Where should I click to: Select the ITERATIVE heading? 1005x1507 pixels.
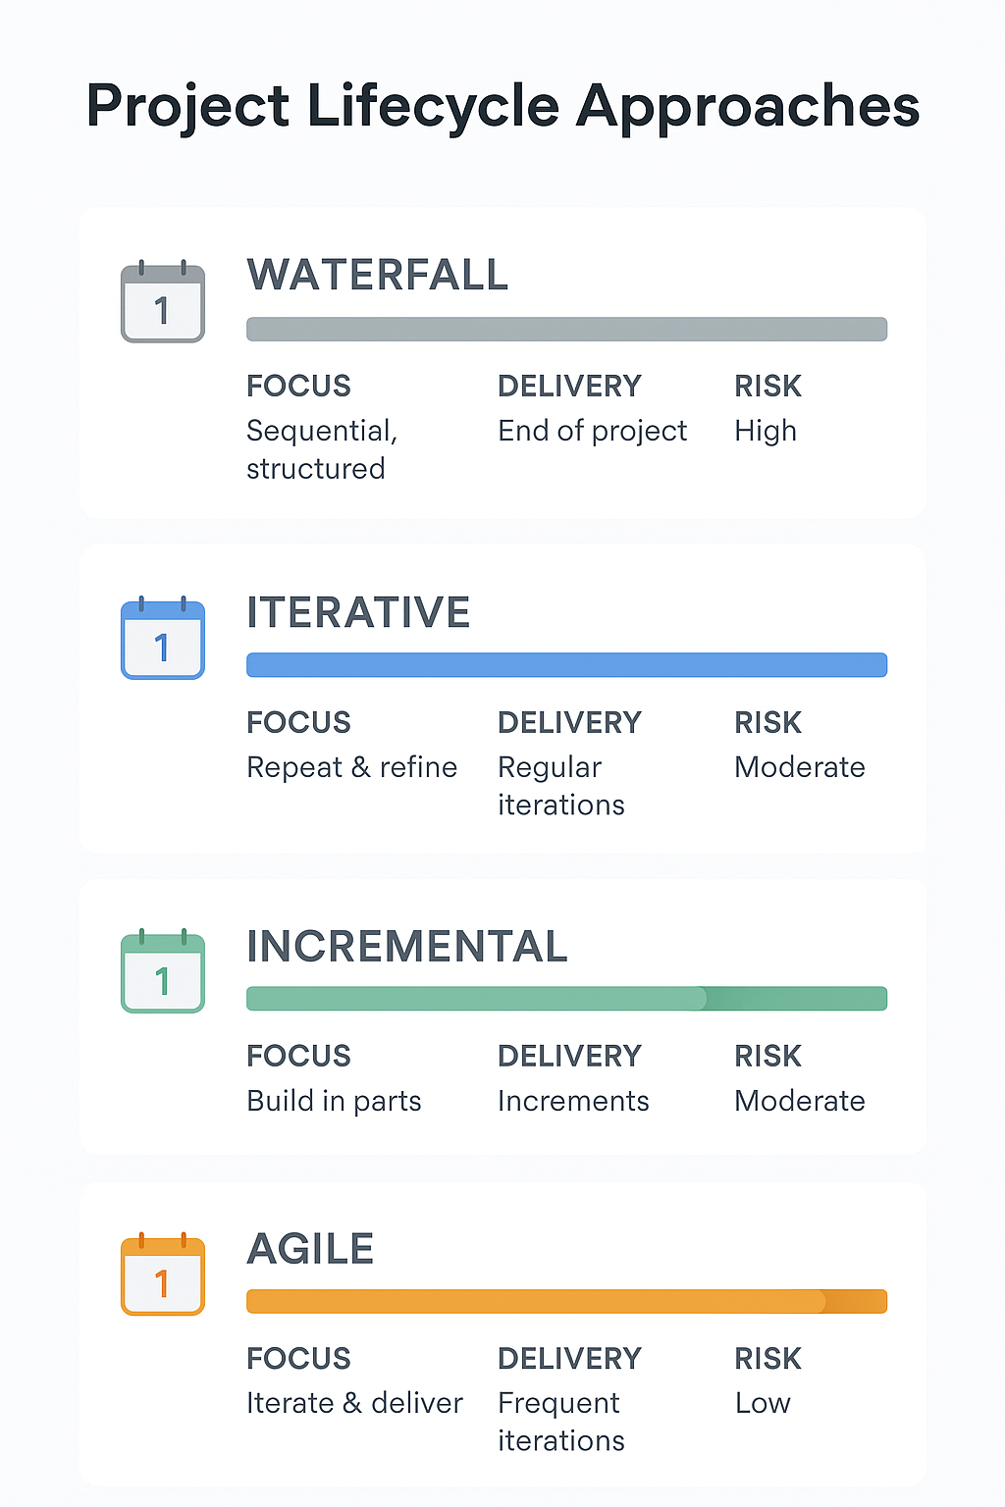click(358, 612)
